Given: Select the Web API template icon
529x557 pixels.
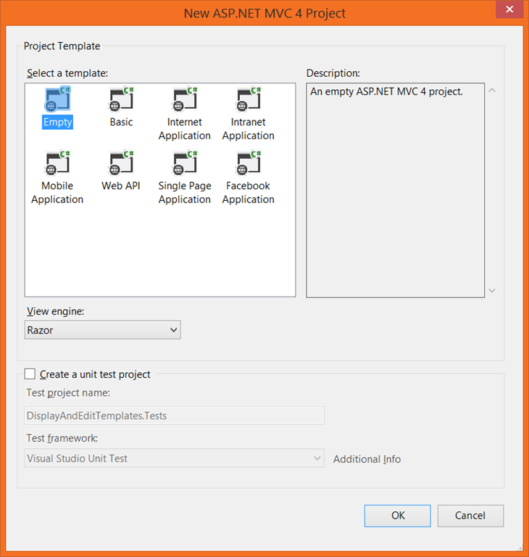Looking at the screenshot, I should pos(121,162).
